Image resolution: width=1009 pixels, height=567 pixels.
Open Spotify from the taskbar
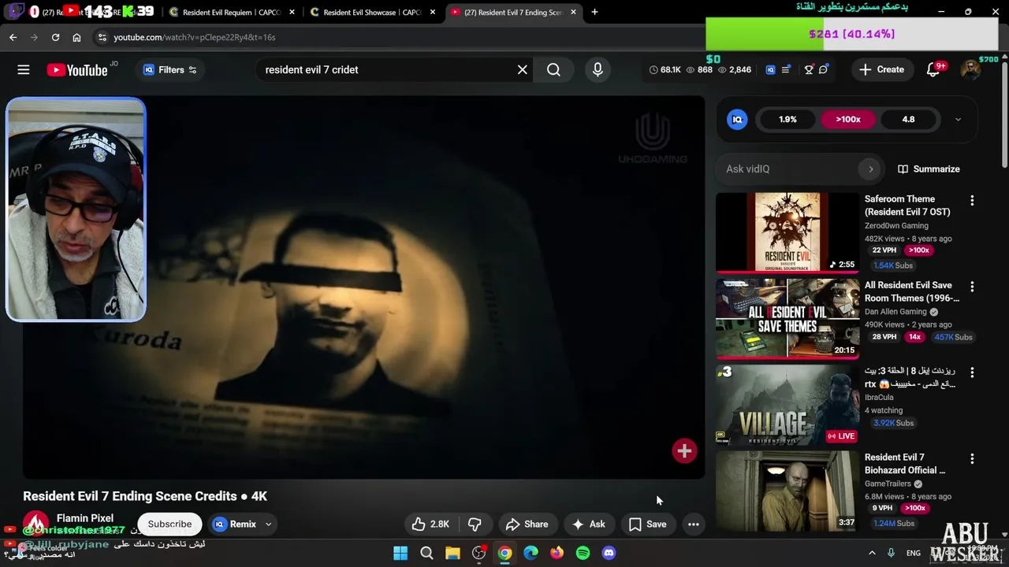(583, 553)
